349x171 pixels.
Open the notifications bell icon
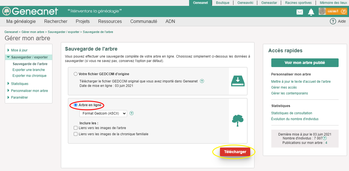[311, 12]
